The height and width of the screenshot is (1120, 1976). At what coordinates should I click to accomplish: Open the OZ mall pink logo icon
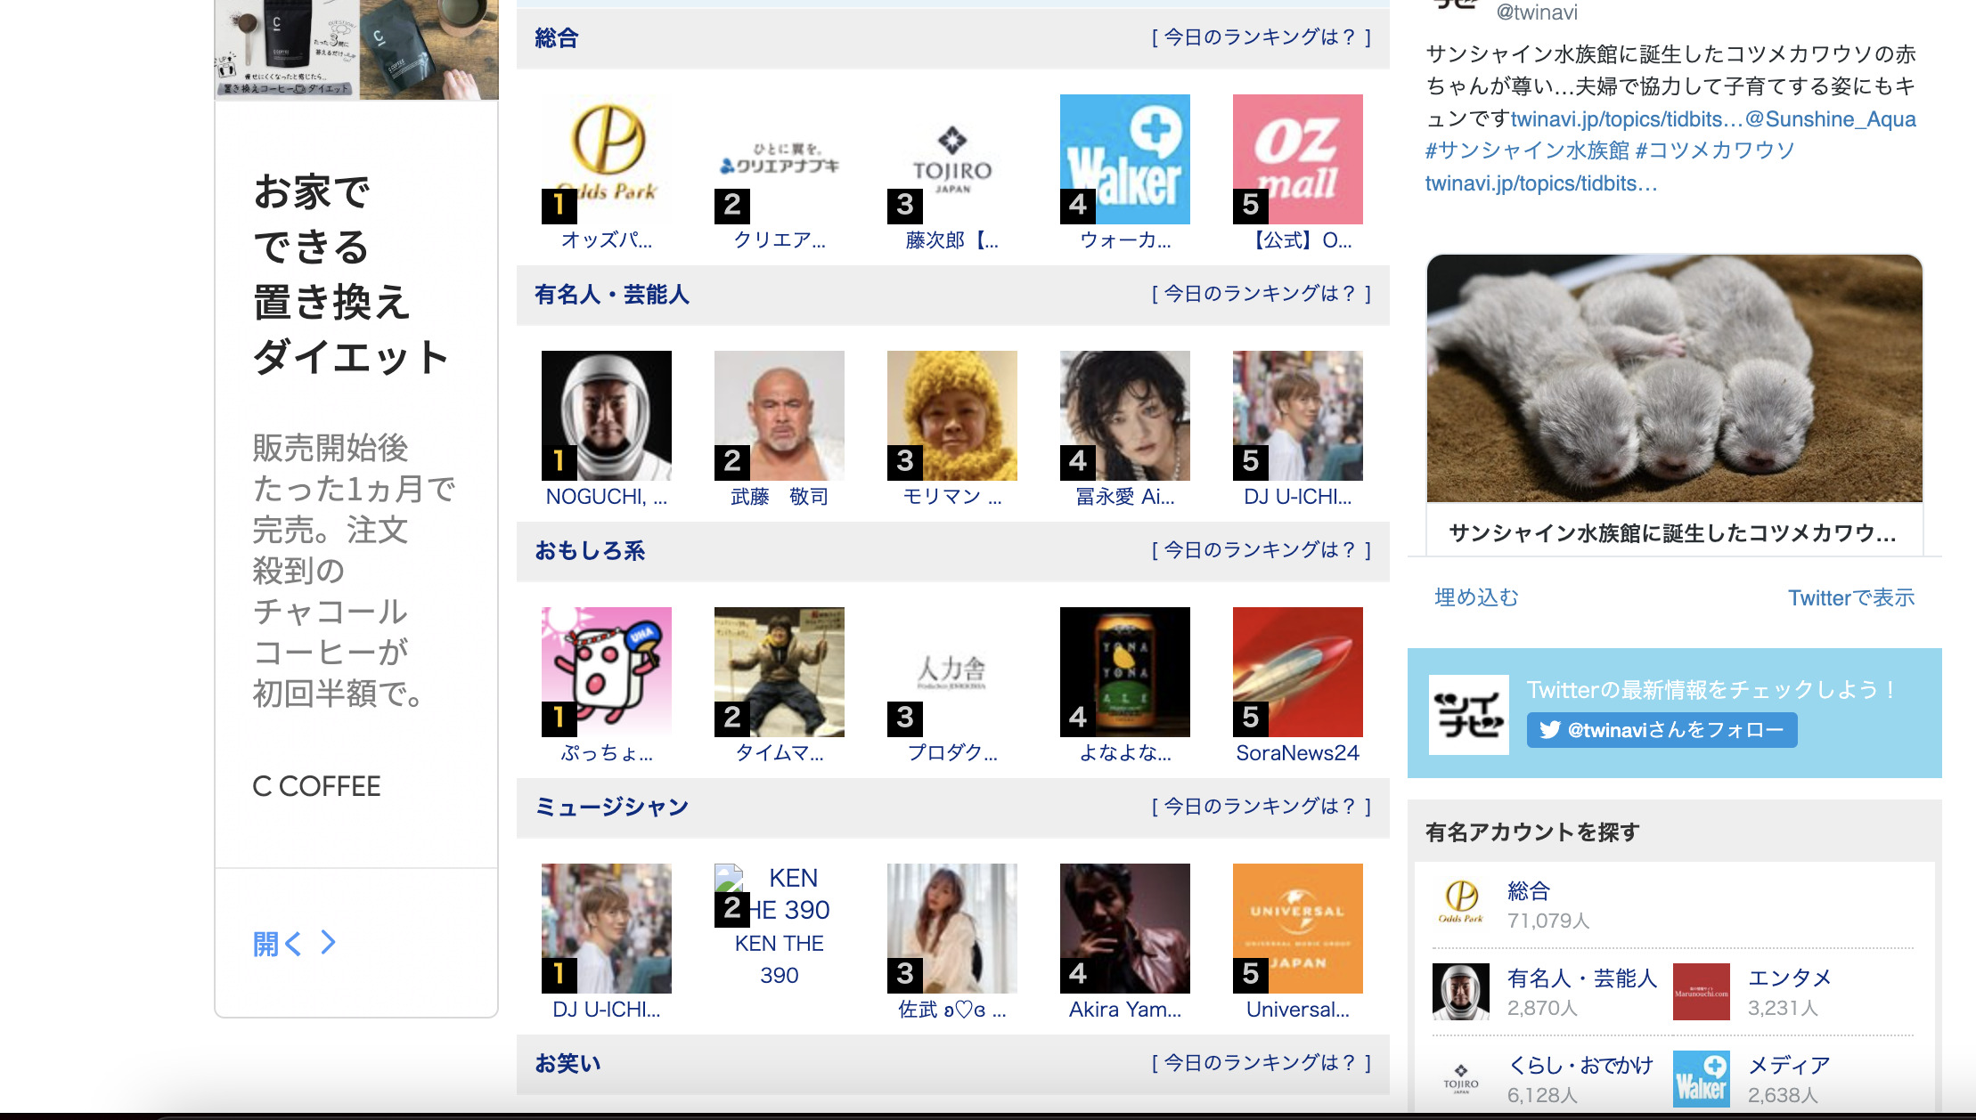click(1297, 158)
